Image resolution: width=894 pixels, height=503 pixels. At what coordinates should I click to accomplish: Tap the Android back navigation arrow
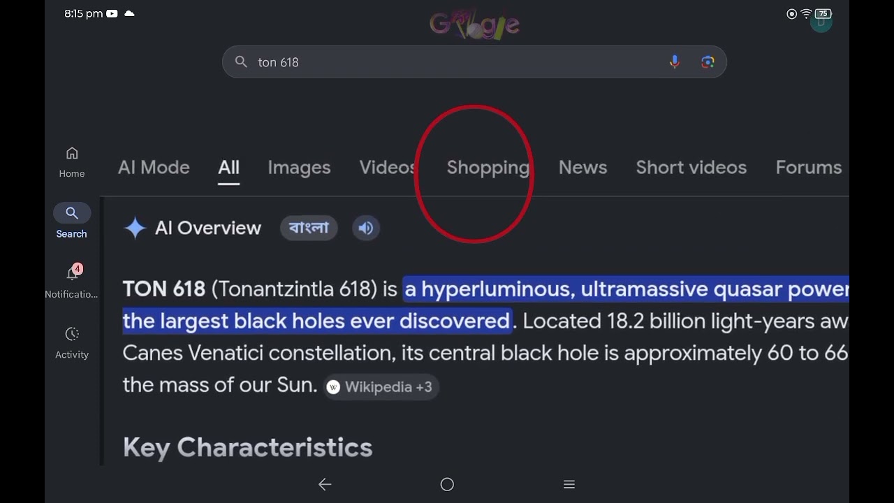click(325, 484)
